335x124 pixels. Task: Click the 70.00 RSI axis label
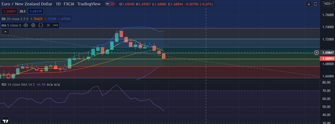point(326,91)
